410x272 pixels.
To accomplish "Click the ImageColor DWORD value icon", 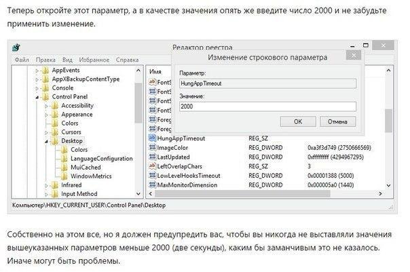I will pyautogui.click(x=152, y=147).
